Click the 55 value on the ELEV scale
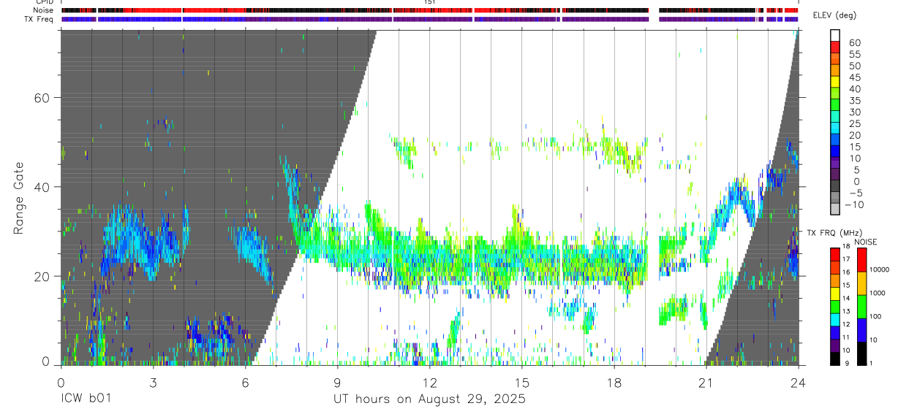 click(x=855, y=55)
